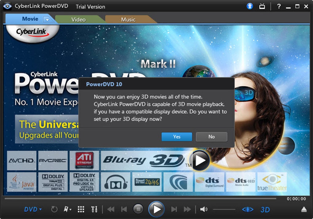
Task: Click the blue curved waves logo tile
Action: pyautogui.click(x=178, y=182)
